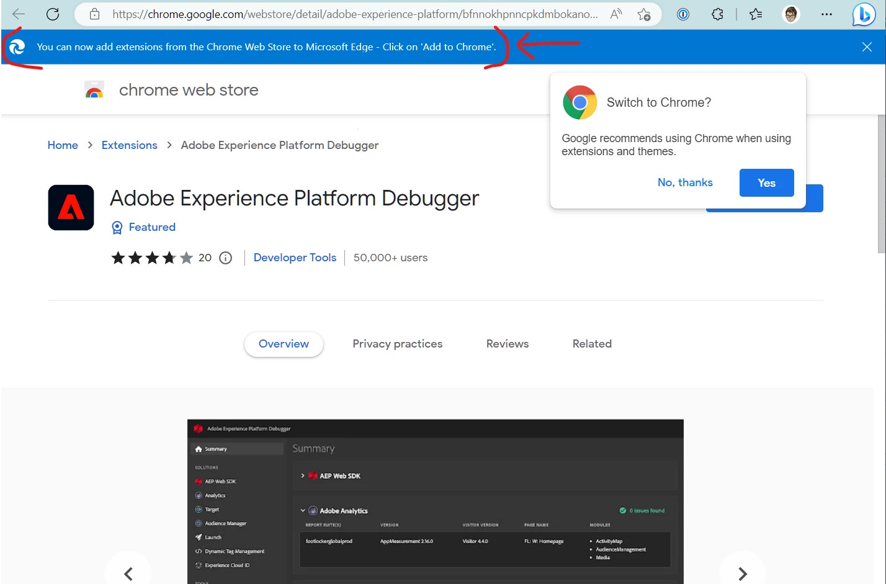Click the Edge logo in the notification bar
886x584 pixels.
coord(17,47)
